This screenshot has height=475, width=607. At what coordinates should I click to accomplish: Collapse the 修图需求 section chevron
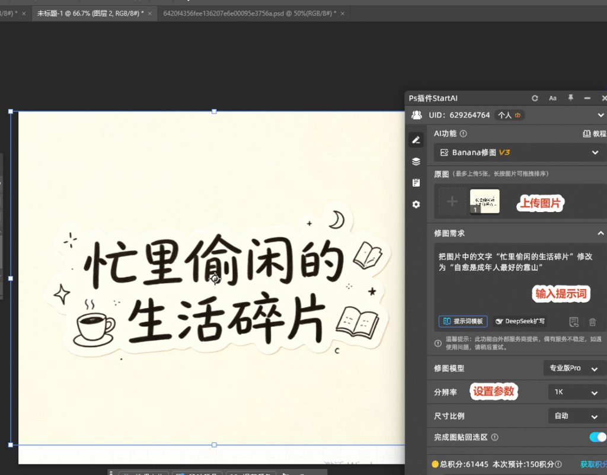(x=600, y=233)
